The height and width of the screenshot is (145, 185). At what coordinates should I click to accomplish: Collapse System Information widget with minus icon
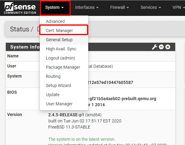tap(161, 47)
